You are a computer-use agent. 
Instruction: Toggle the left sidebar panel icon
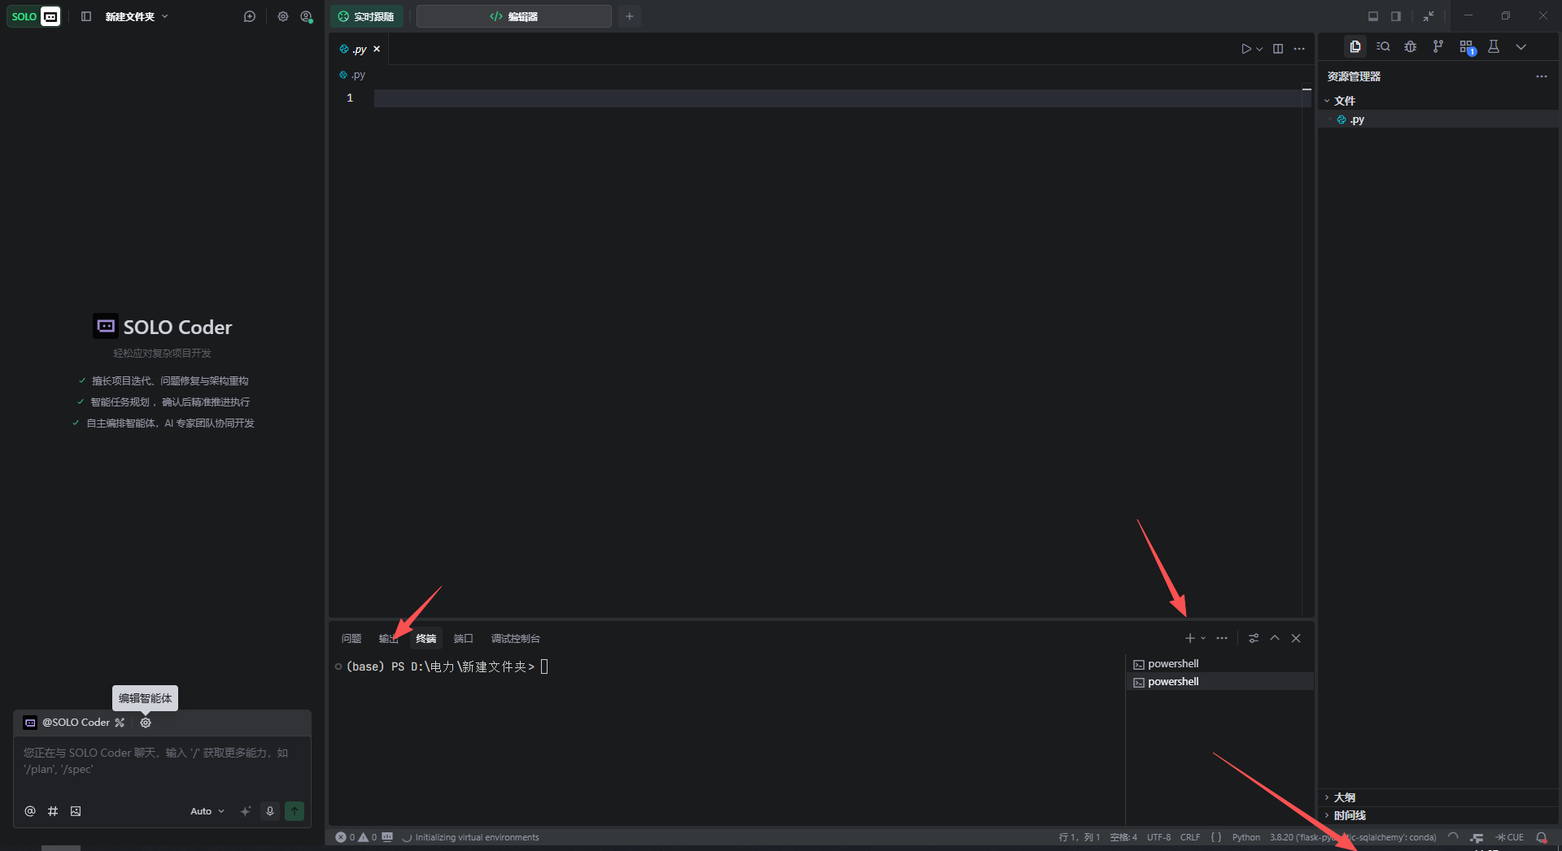[x=86, y=16]
